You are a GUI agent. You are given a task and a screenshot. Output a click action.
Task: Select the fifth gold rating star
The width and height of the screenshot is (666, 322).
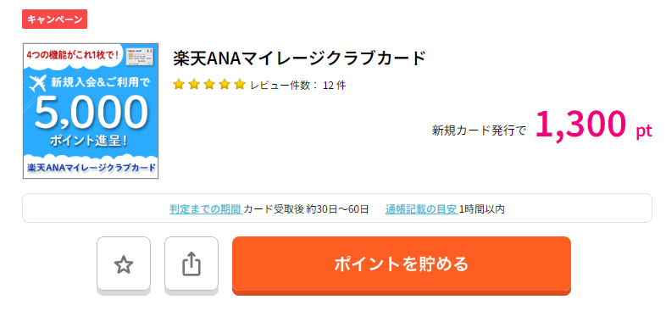[x=240, y=85]
